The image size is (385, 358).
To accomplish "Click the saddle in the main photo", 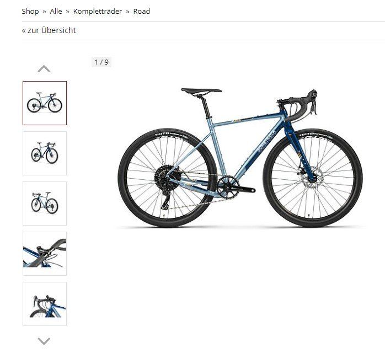I will 201,91.
